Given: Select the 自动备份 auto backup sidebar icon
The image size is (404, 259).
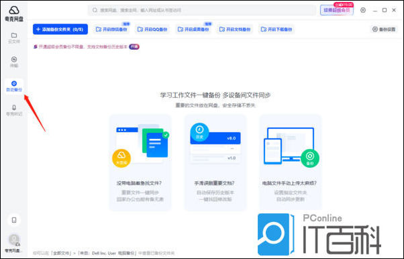Looking at the screenshot, I should 14,86.
